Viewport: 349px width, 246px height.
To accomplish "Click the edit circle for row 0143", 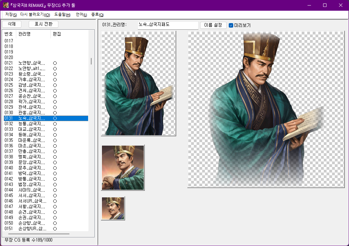I will tap(55, 185).
